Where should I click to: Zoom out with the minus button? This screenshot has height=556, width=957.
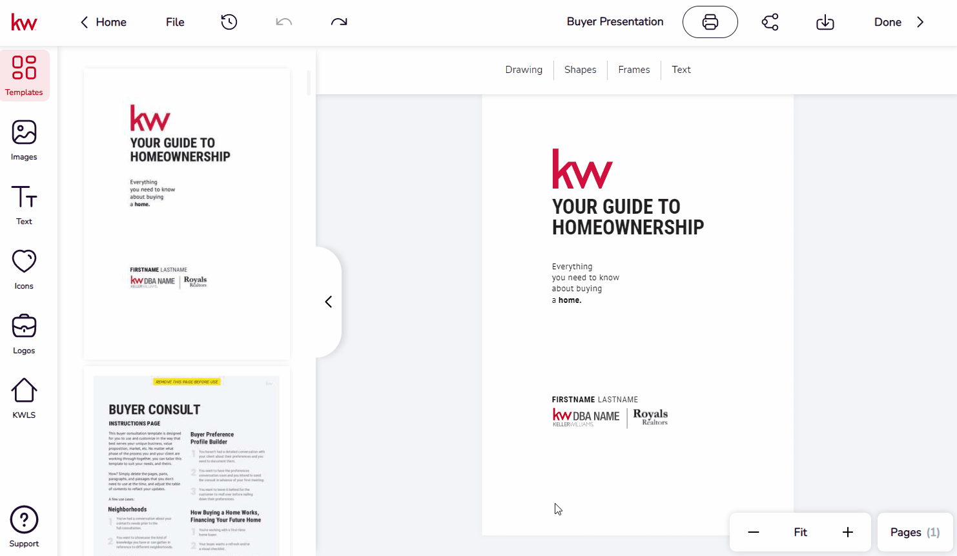pyautogui.click(x=754, y=532)
